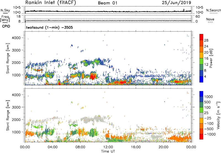The width and height of the screenshot is (221, 153).
Task: Click the '10^5' left noise axis label
Action: [17, 7]
